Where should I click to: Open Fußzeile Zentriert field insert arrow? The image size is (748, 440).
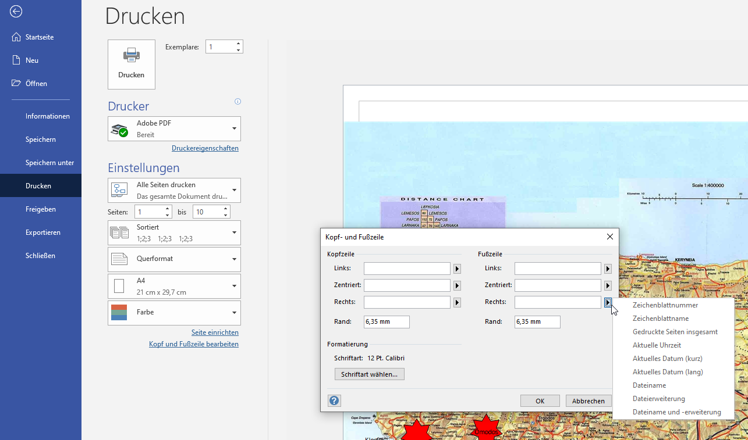(608, 285)
